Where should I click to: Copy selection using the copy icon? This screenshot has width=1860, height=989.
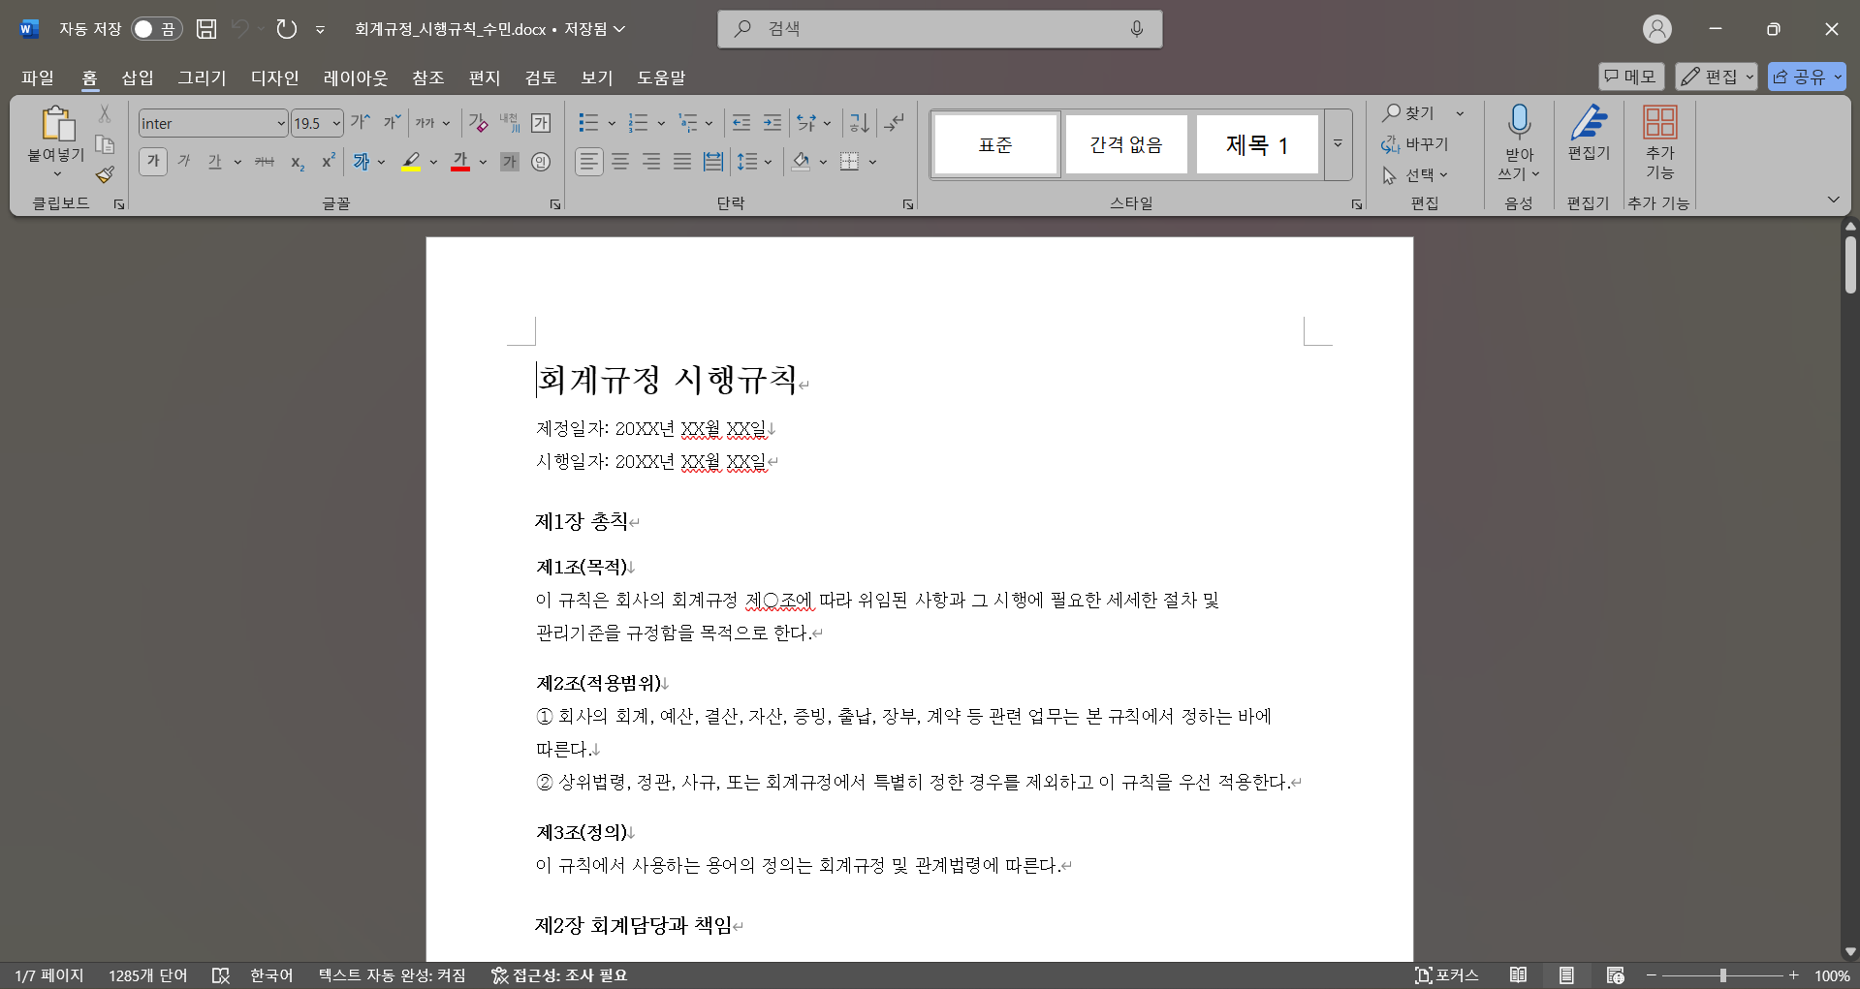[x=105, y=144]
